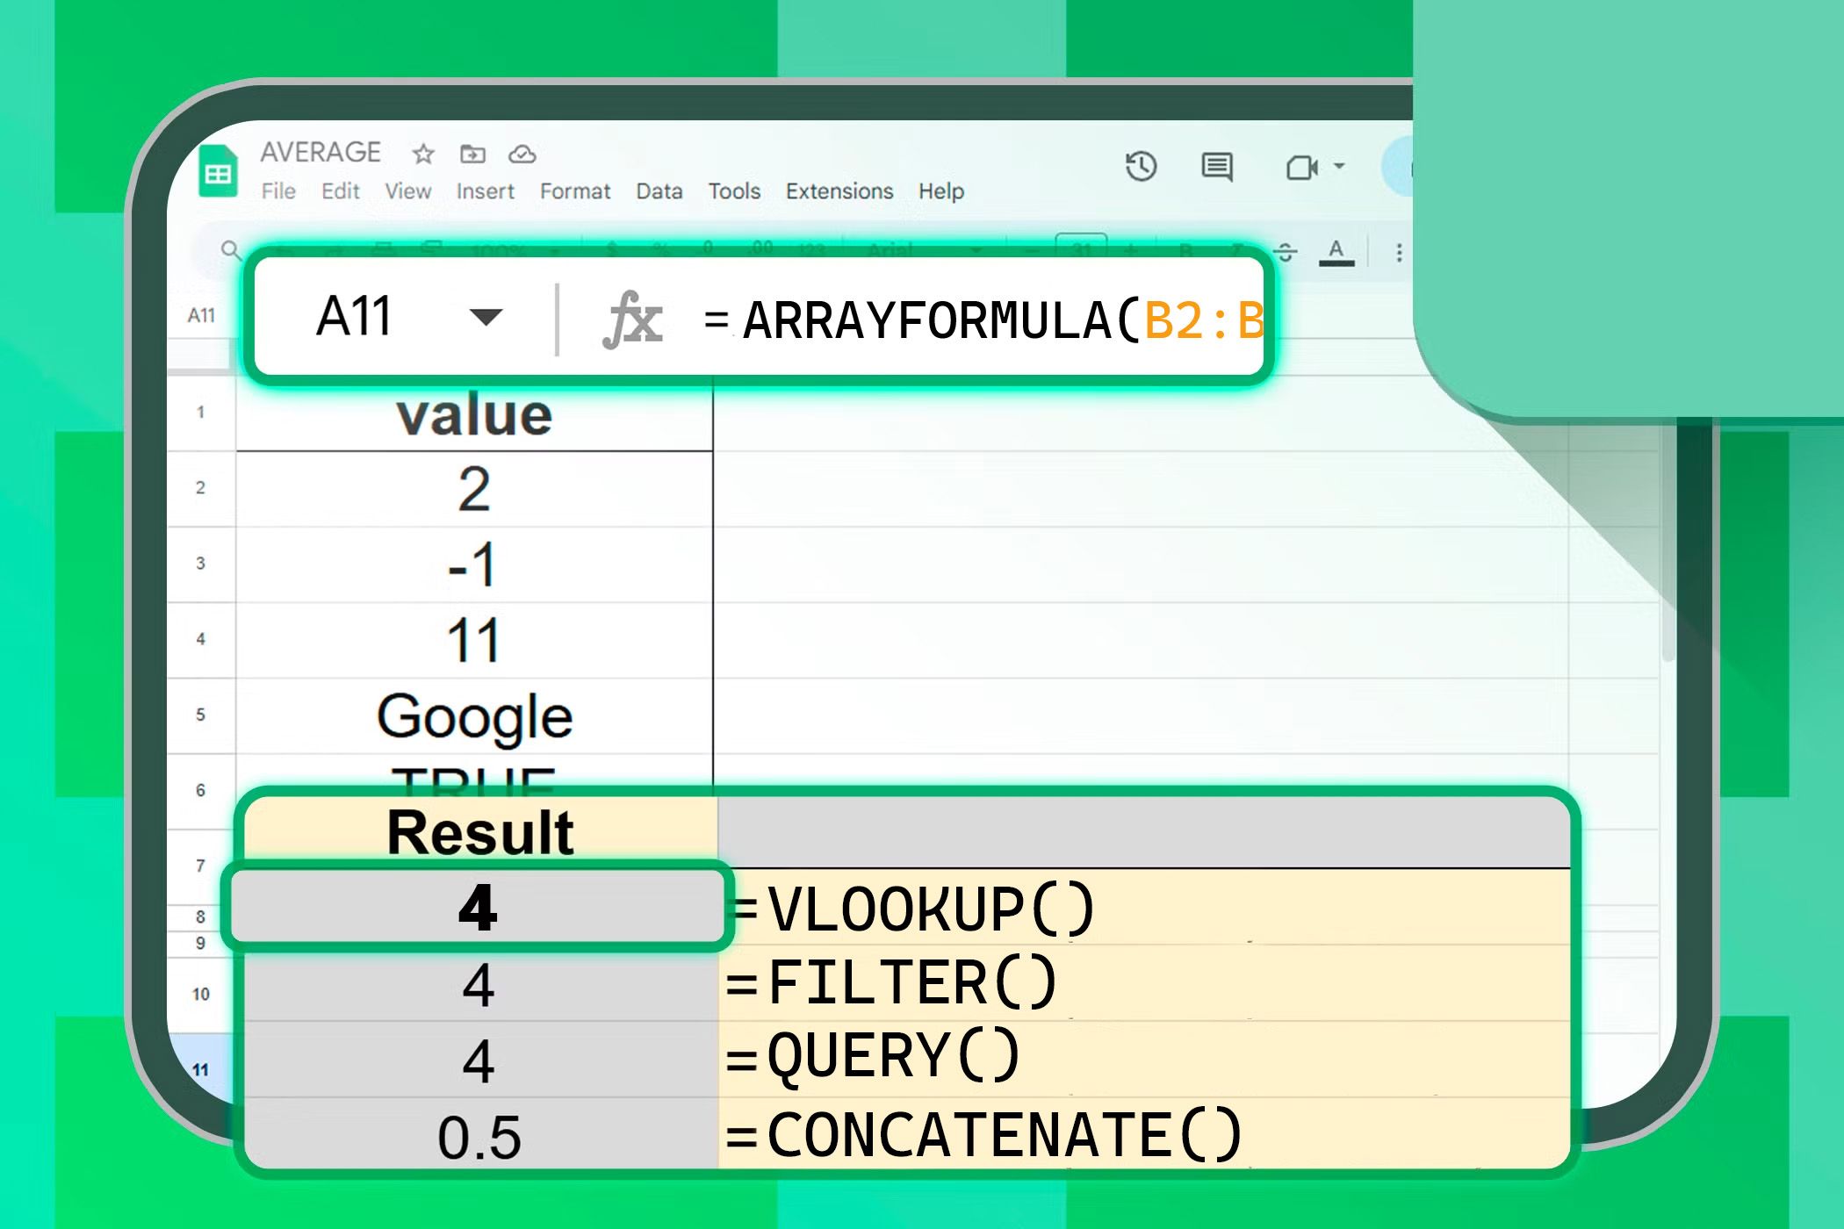Expand the A11 name box dropdown
This screenshot has height=1229, width=1844.
(486, 316)
